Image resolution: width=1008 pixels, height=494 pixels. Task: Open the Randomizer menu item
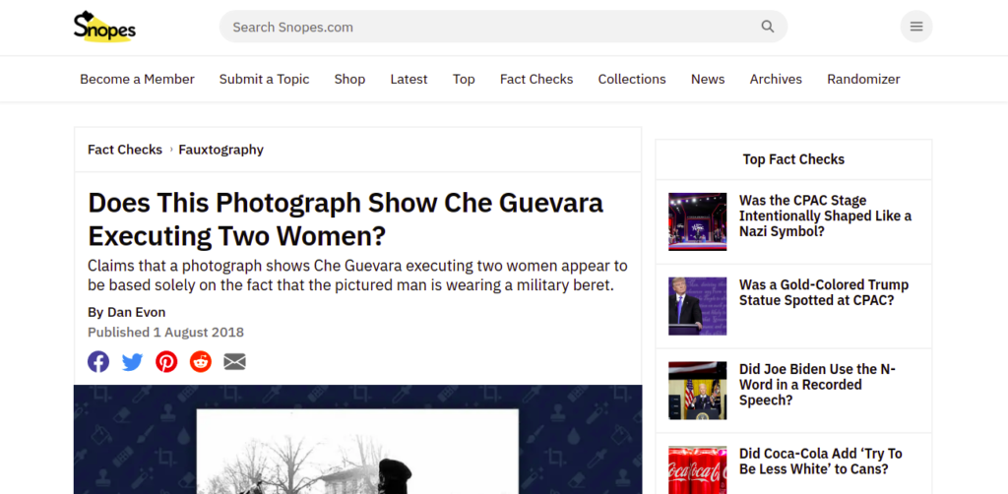tap(863, 79)
